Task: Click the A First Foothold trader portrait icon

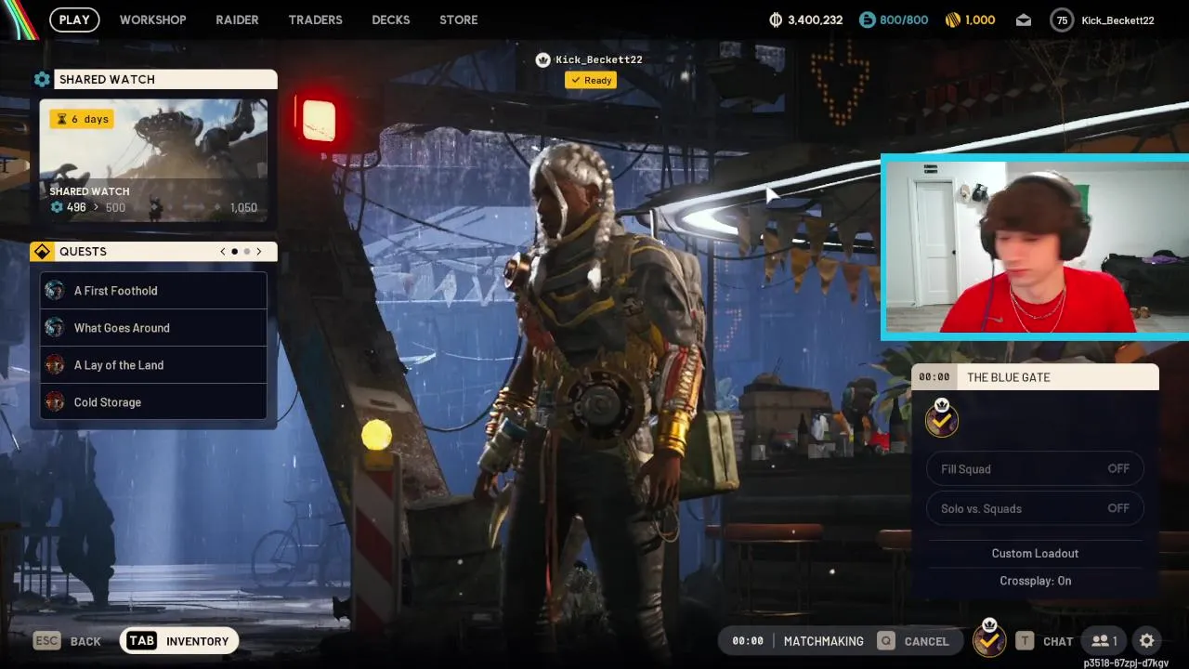Action: click(x=55, y=291)
